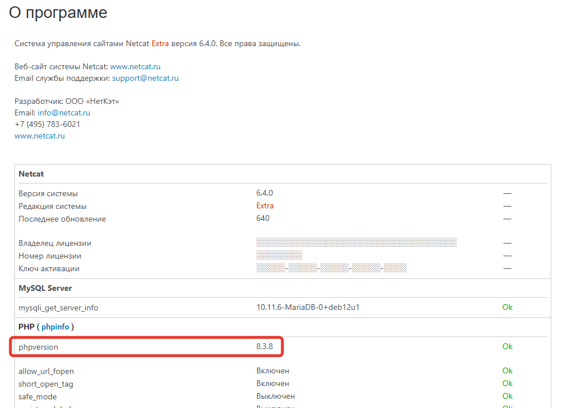The image size is (576, 408).
Task: Click 'Выключен' value for safe_mode
Action: point(276,396)
